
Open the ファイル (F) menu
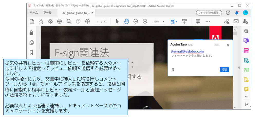(39, 6)
